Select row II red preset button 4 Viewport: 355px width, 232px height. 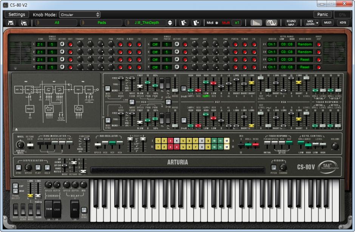(177, 147)
